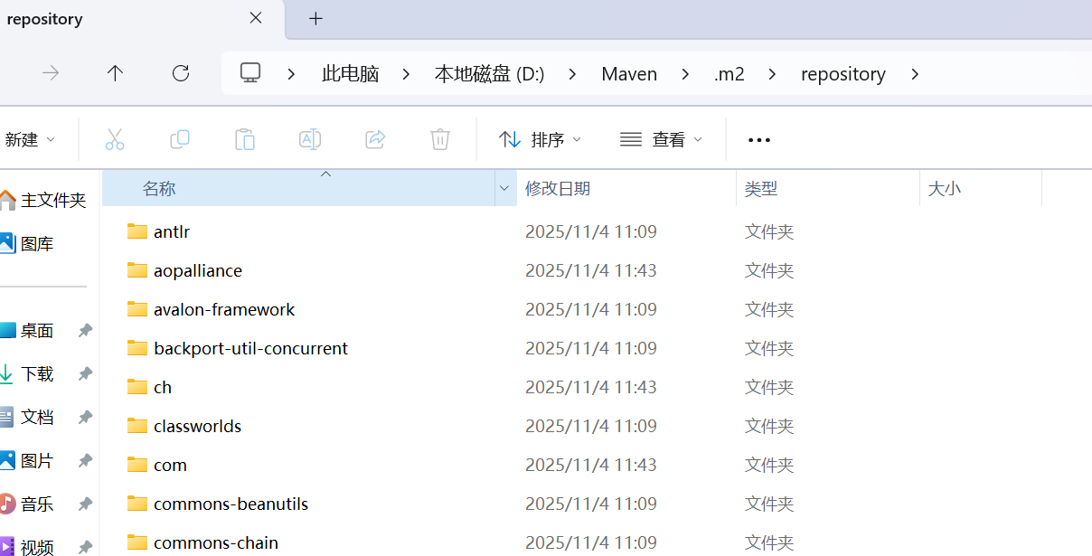Open the see-more (...) toolbar menu
Image resolution: width=1092 pixels, height=556 pixels.
758,139
